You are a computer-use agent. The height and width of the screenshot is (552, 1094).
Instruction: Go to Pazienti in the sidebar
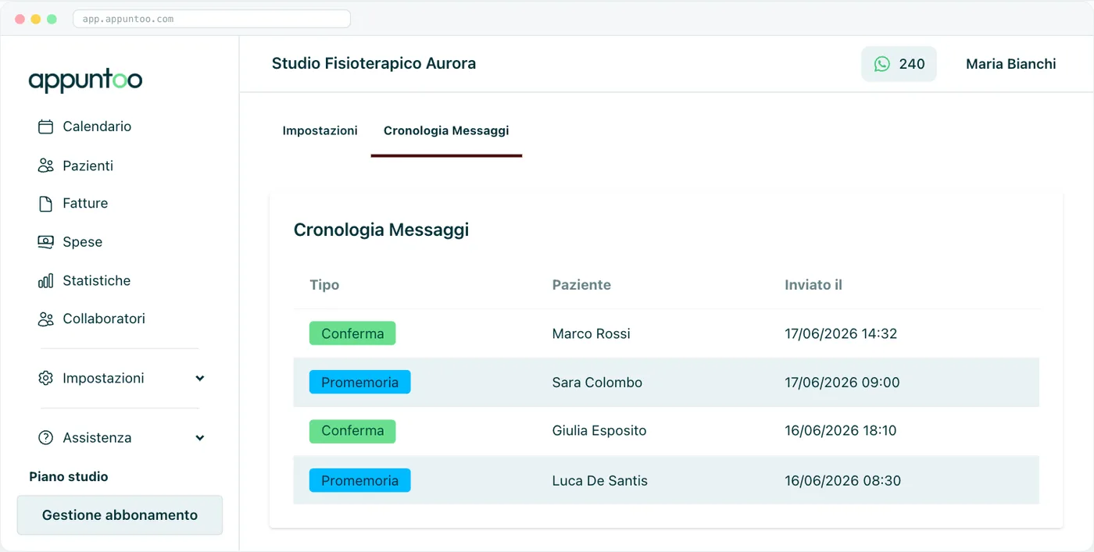point(88,166)
